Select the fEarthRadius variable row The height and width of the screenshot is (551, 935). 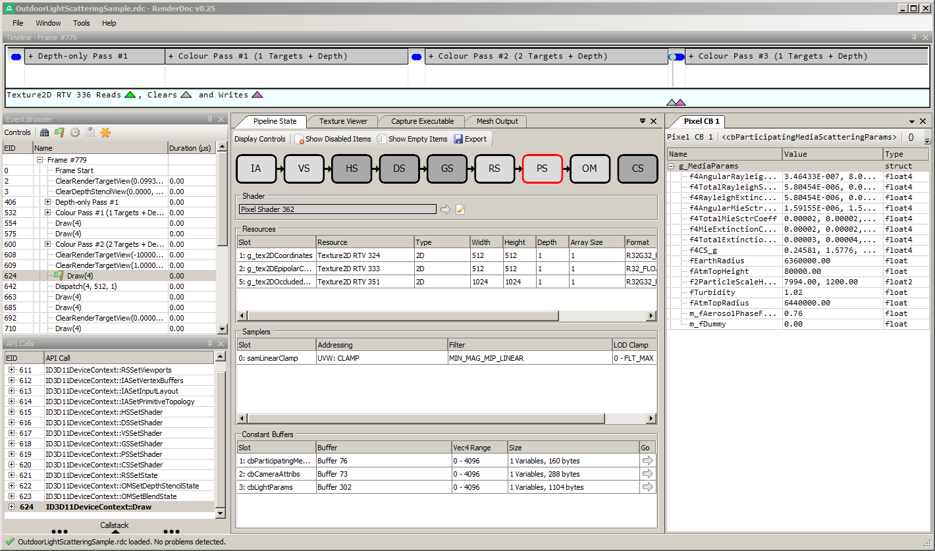point(798,261)
